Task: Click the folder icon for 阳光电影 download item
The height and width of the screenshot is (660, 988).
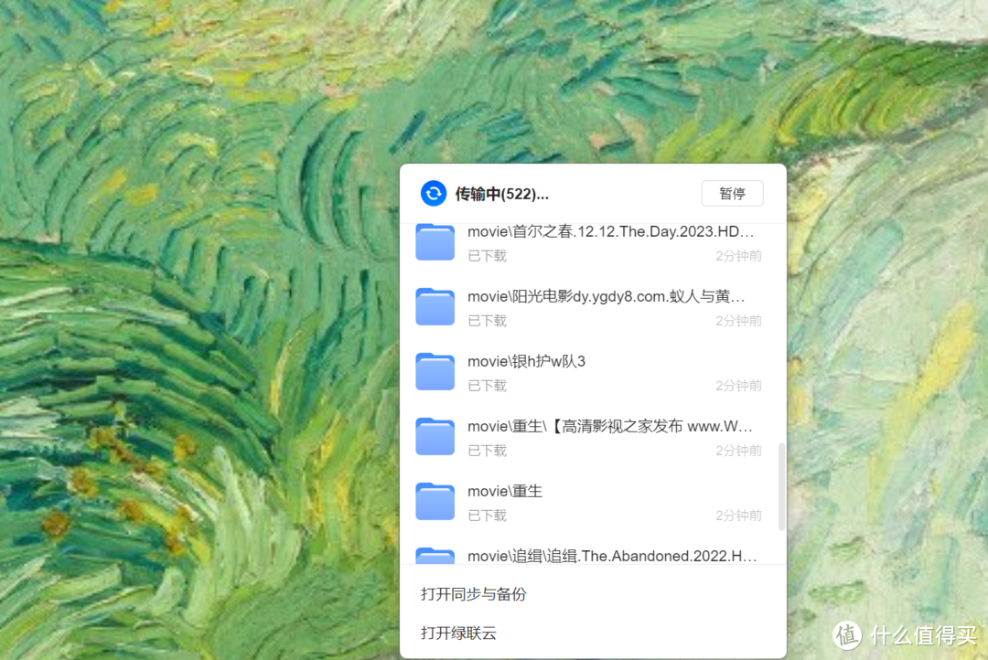Action: pyautogui.click(x=435, y=306)
